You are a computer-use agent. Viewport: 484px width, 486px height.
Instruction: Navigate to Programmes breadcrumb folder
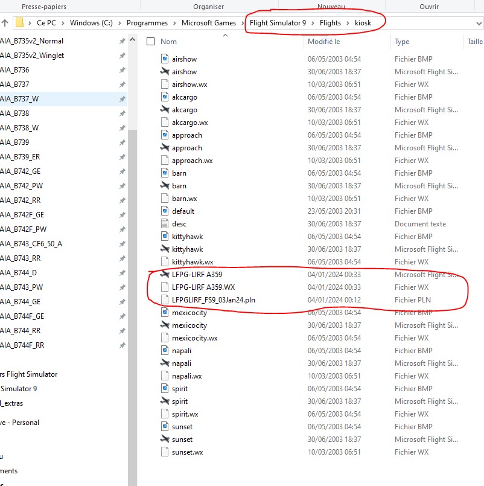147,23
